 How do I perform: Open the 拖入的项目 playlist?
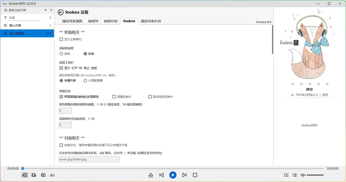[x=27, y=33]
